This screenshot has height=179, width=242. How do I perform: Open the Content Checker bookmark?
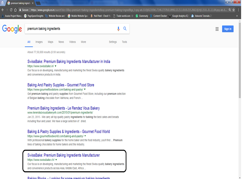coord(158,16)
